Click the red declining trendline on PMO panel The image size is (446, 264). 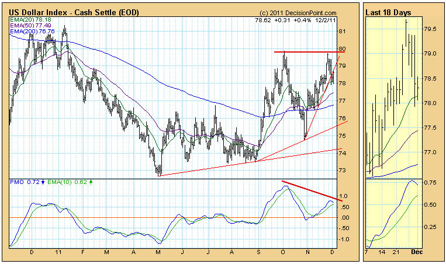[x=310, y=189]
